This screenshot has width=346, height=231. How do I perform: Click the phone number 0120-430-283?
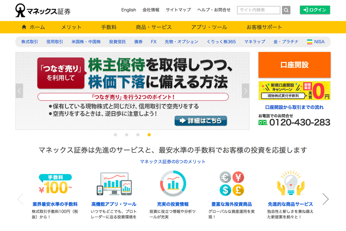(300, 122)
